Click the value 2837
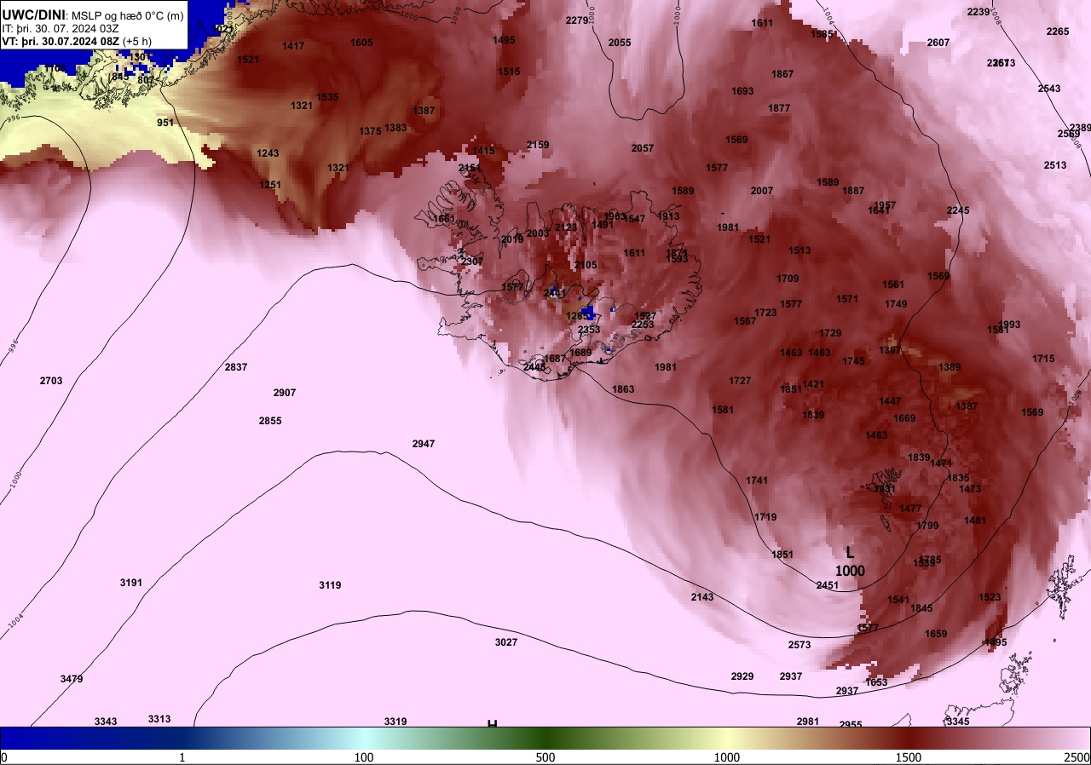This screenshot has height=765, width=1091. (236, 367)
